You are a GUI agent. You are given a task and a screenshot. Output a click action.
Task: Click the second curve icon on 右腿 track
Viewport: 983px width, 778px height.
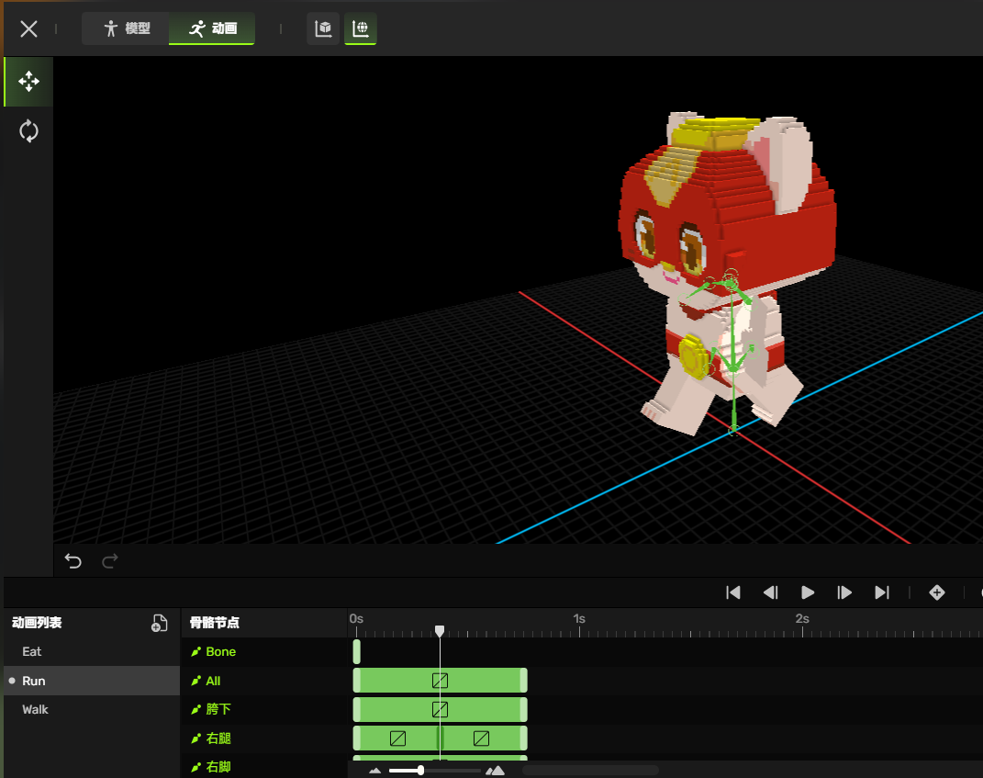[482, 739]
